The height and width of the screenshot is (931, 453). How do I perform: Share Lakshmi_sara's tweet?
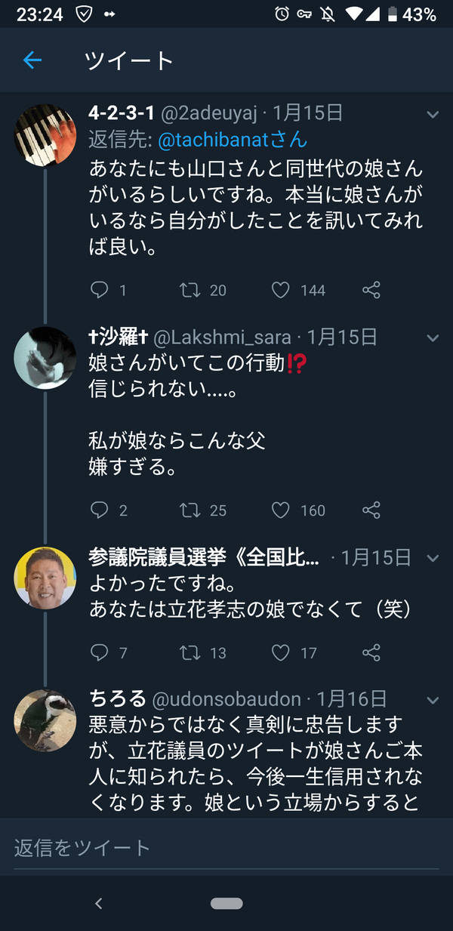coord(371,510)
